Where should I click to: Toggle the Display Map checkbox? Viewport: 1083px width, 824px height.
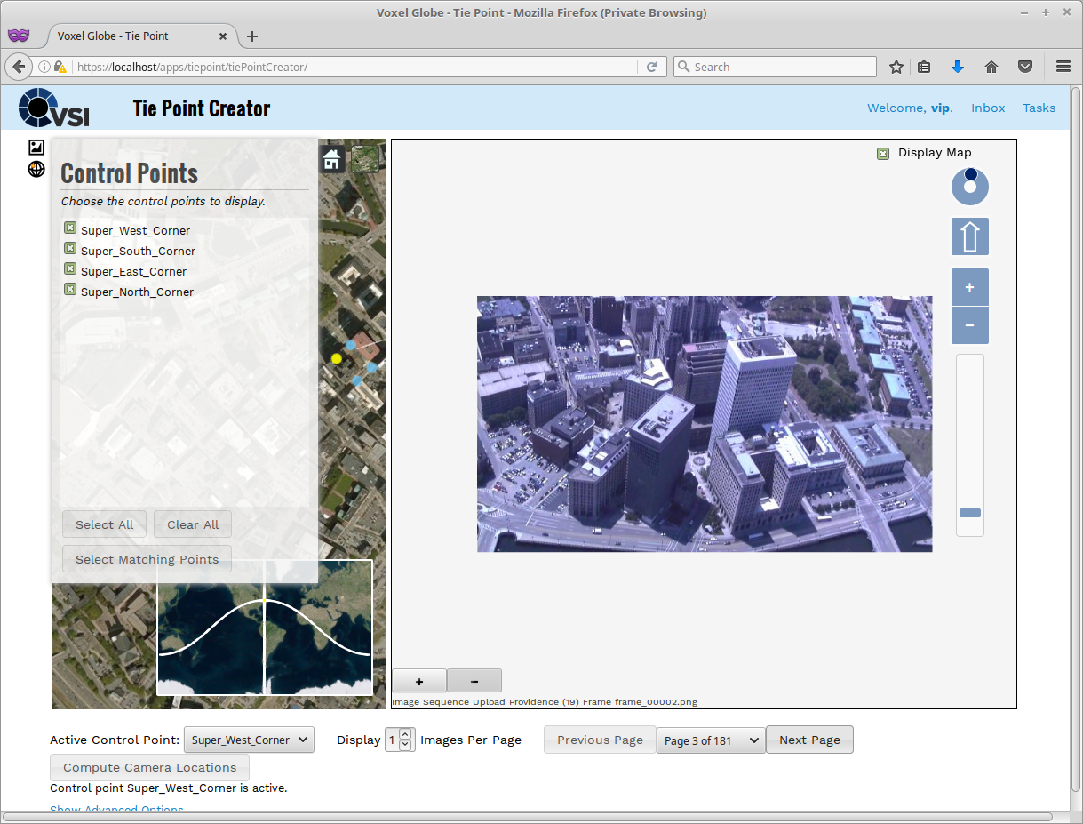(x=883, y=153)
